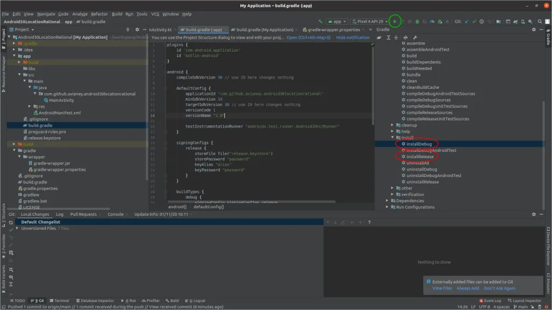Click View Files link in notification
Viewport: 552px width, 310px height.
tap(442, 288)
